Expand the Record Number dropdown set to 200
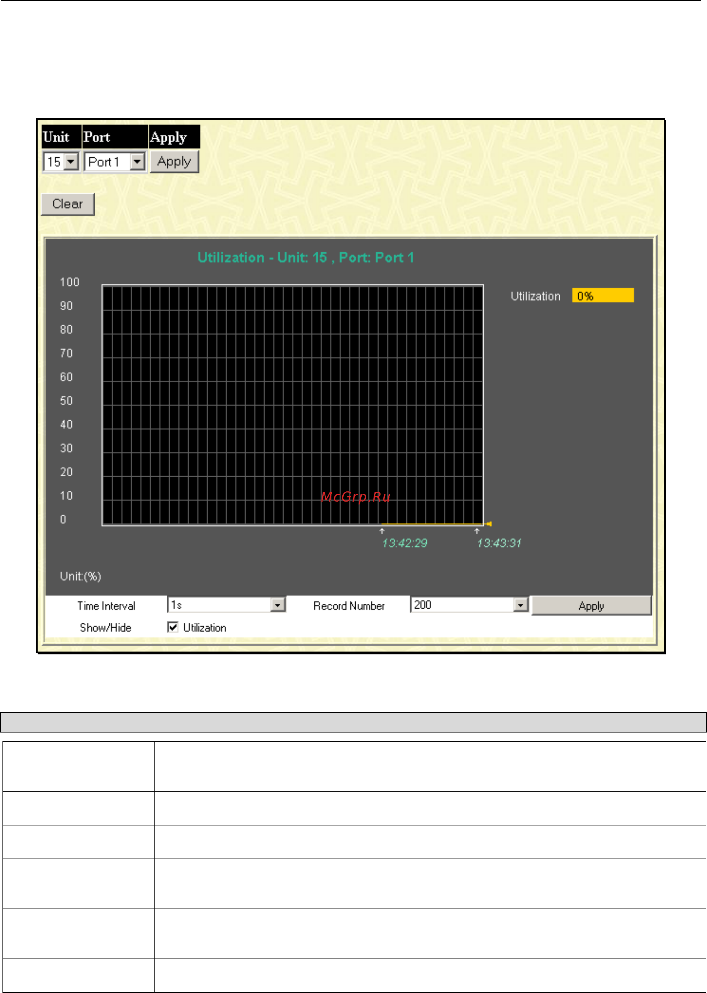Screen dimensions: 707x993 (469, 605)
